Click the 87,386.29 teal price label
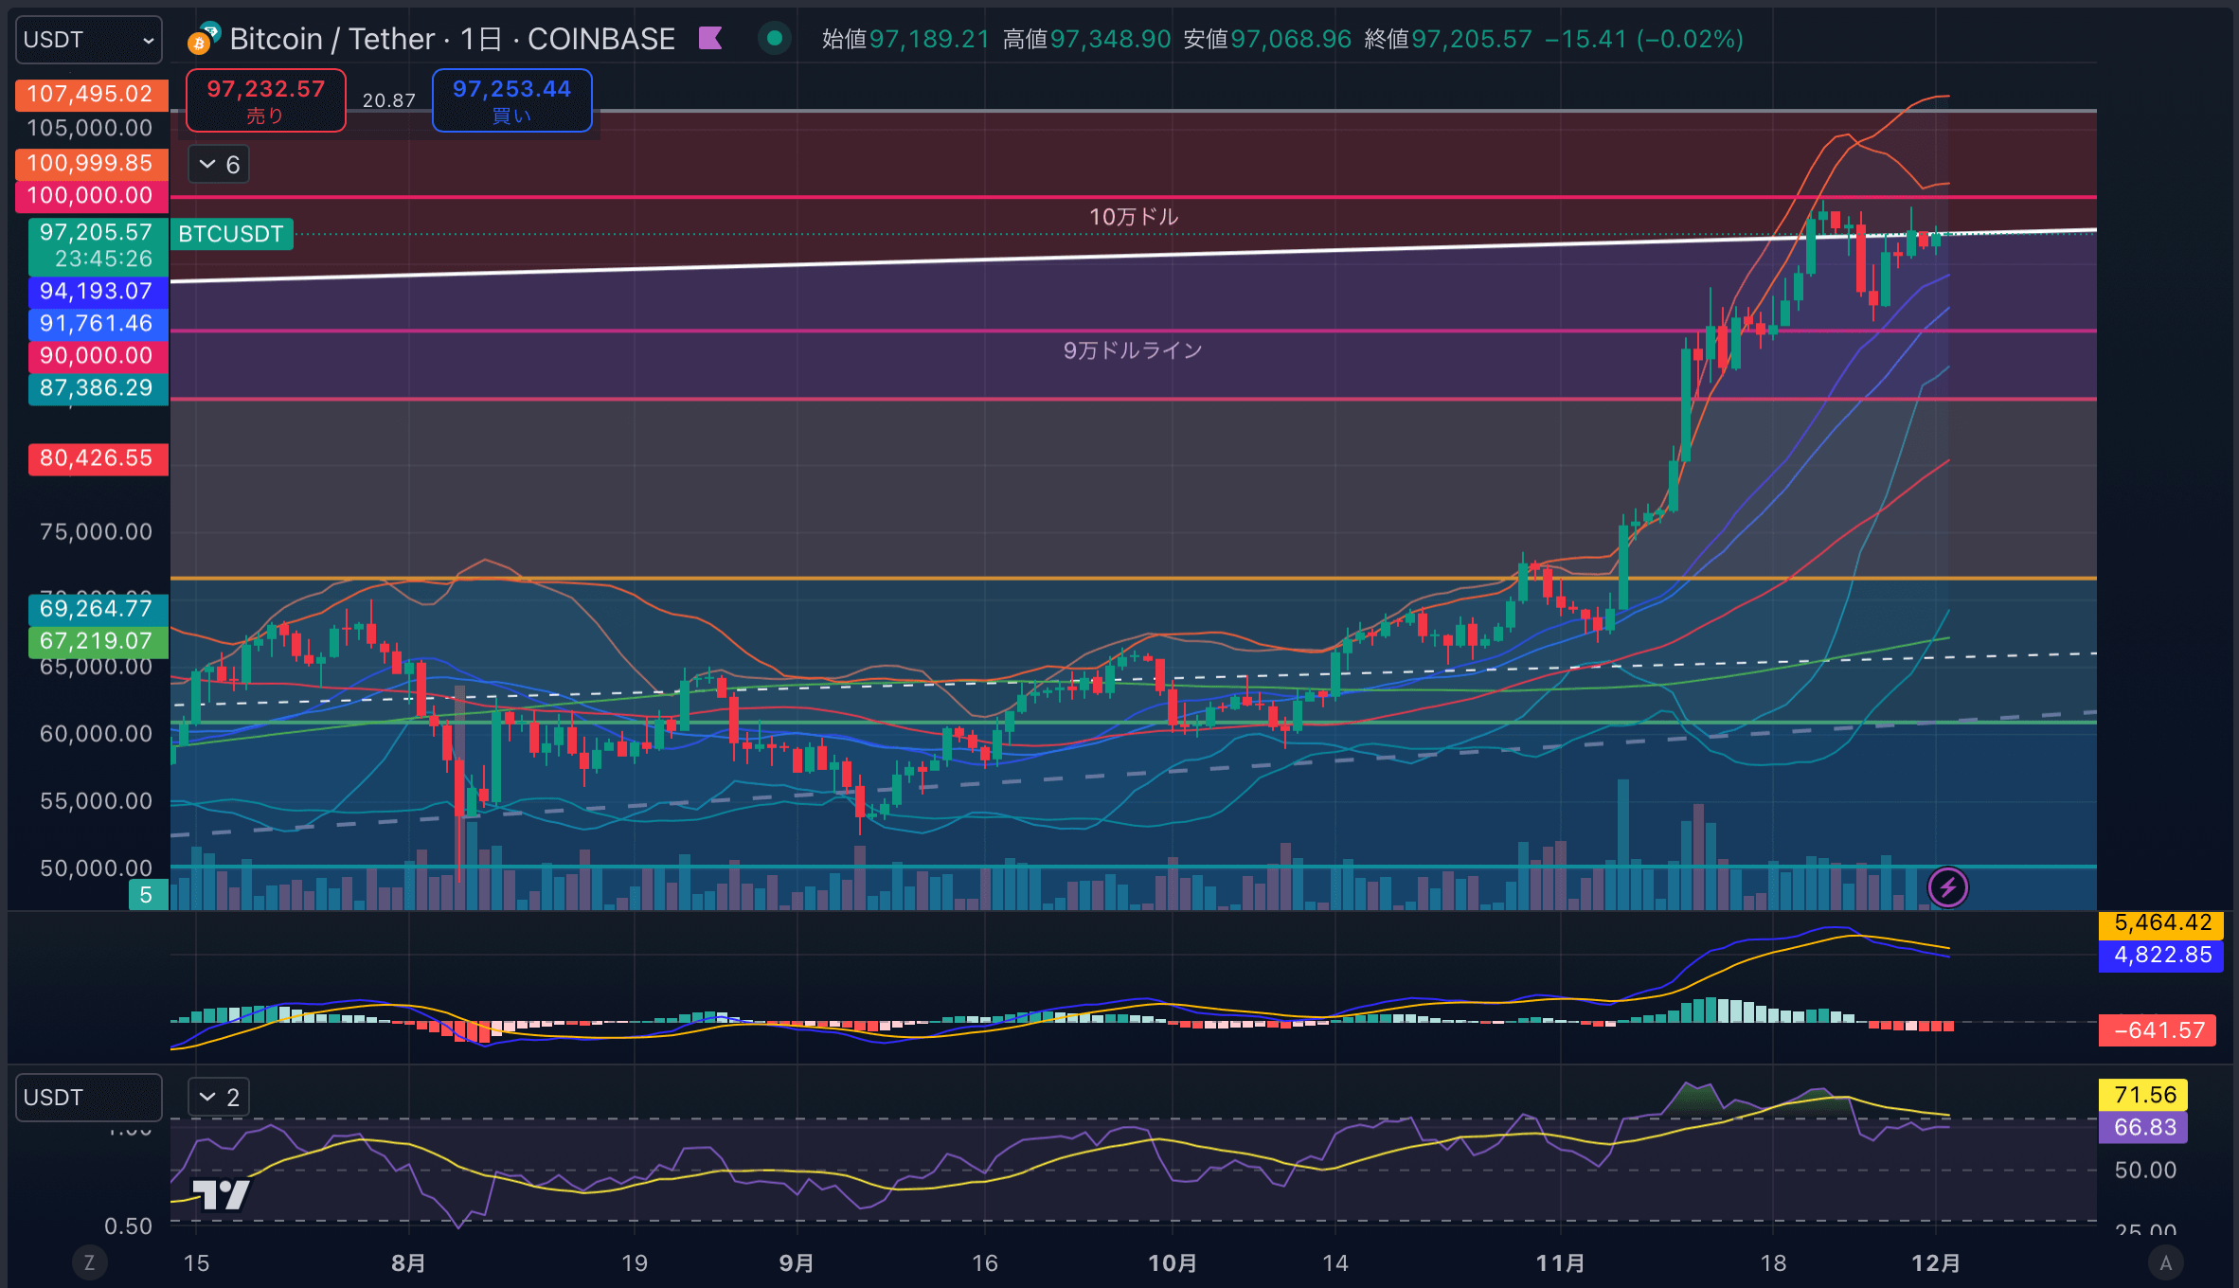The image size is (2239, 1288). tap(98, 387)
